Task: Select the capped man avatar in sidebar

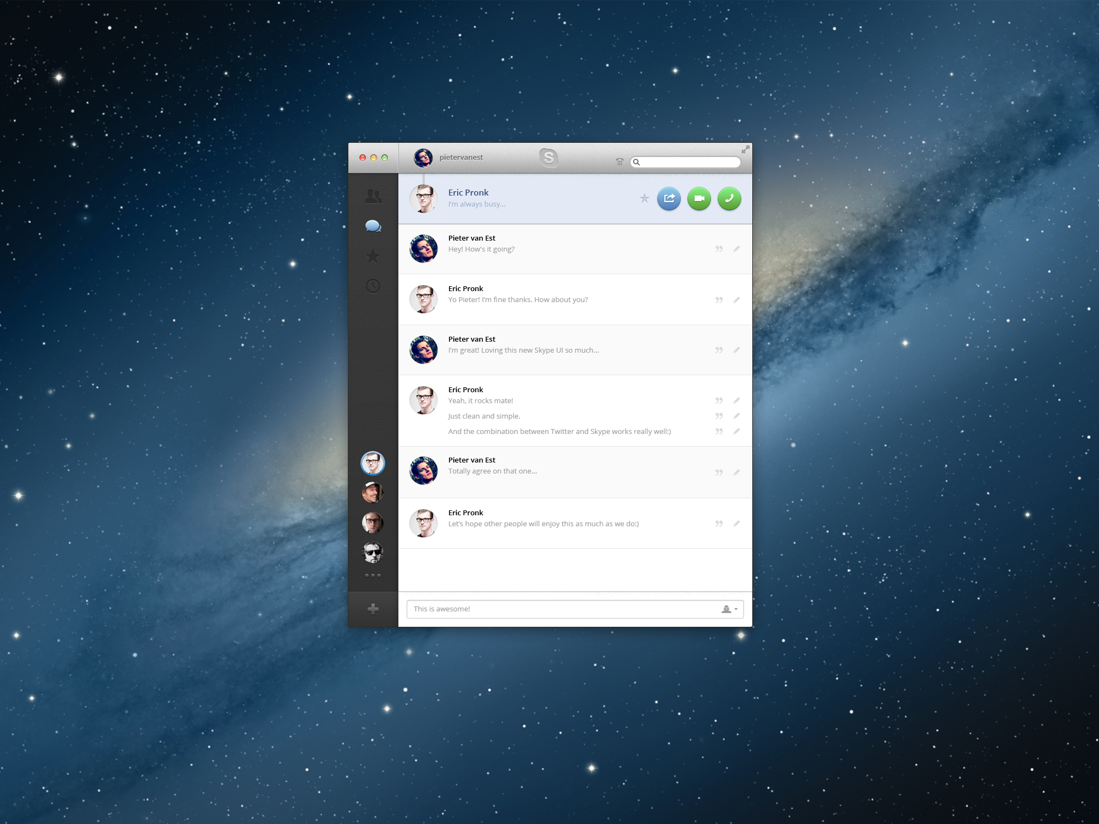Action: [373, 493]
